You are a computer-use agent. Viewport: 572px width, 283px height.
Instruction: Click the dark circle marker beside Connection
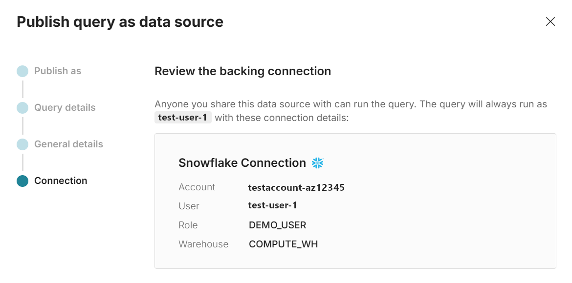coord(22,181)
